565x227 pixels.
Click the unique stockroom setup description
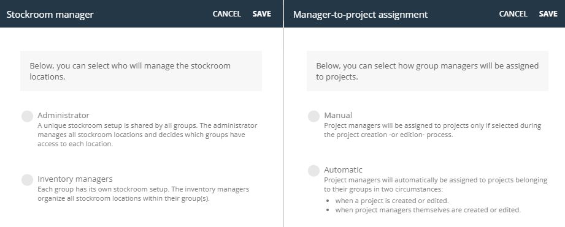pyautogui.click(x=147, y=135)
